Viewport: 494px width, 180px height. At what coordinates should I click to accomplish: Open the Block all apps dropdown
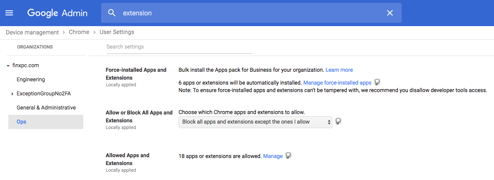pyautogui.click(x=256, y=122)
